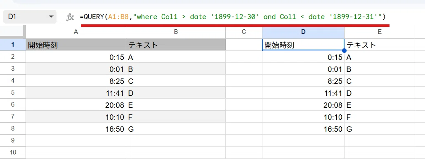The height and width of the screenshot is (159, 425).
Task: Select row 5 header
Action: [13, 93]
